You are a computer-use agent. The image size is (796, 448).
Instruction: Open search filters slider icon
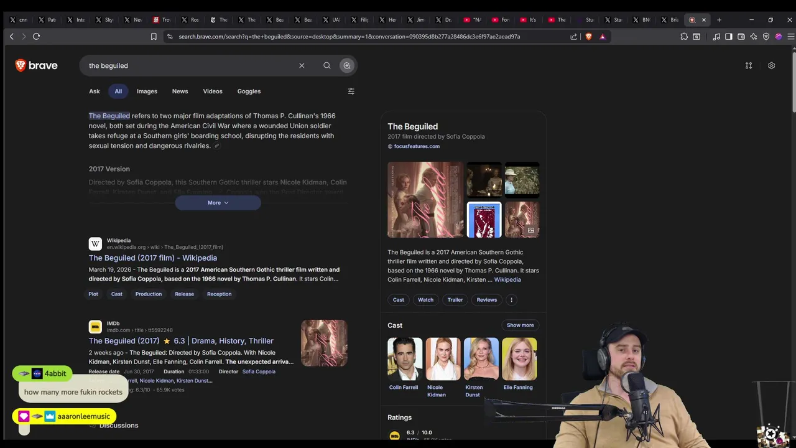tap(351, 91)
